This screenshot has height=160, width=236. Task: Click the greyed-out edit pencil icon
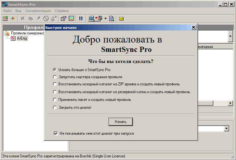point(38,18)
